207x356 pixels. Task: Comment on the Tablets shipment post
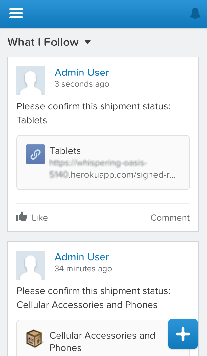click(170, 218)
